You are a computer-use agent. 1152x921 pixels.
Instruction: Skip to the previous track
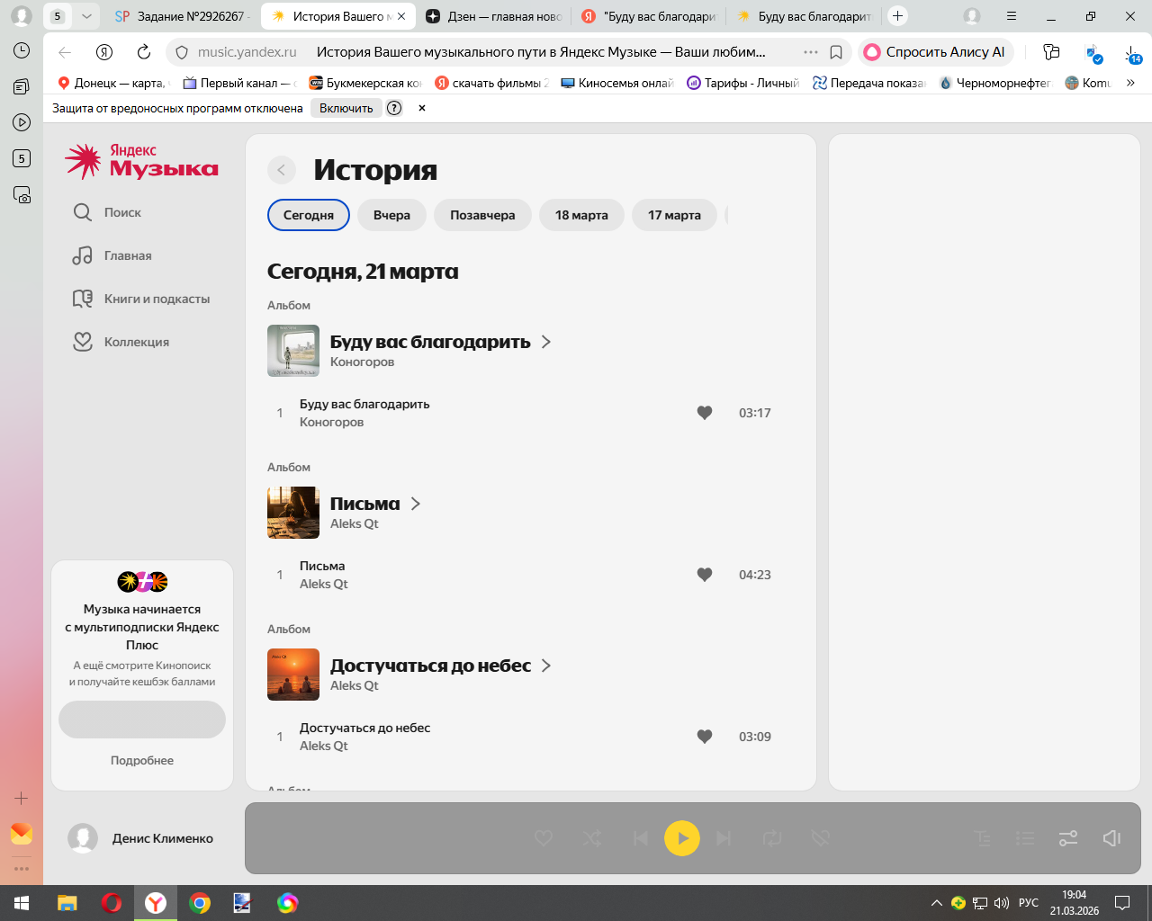point(641,838)
